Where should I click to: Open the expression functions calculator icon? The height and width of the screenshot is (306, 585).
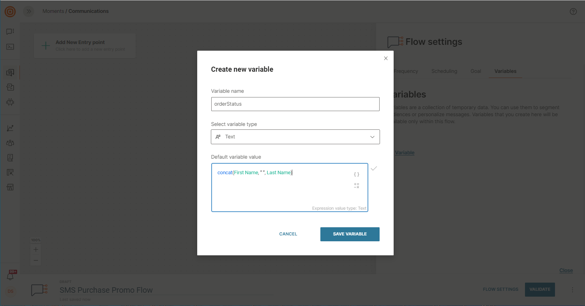356,186
